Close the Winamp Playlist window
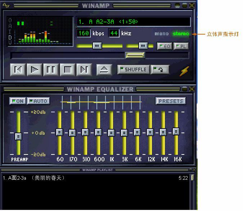This screenshot has height=211, width=243. pyautogui.click(x=194, y=170)
